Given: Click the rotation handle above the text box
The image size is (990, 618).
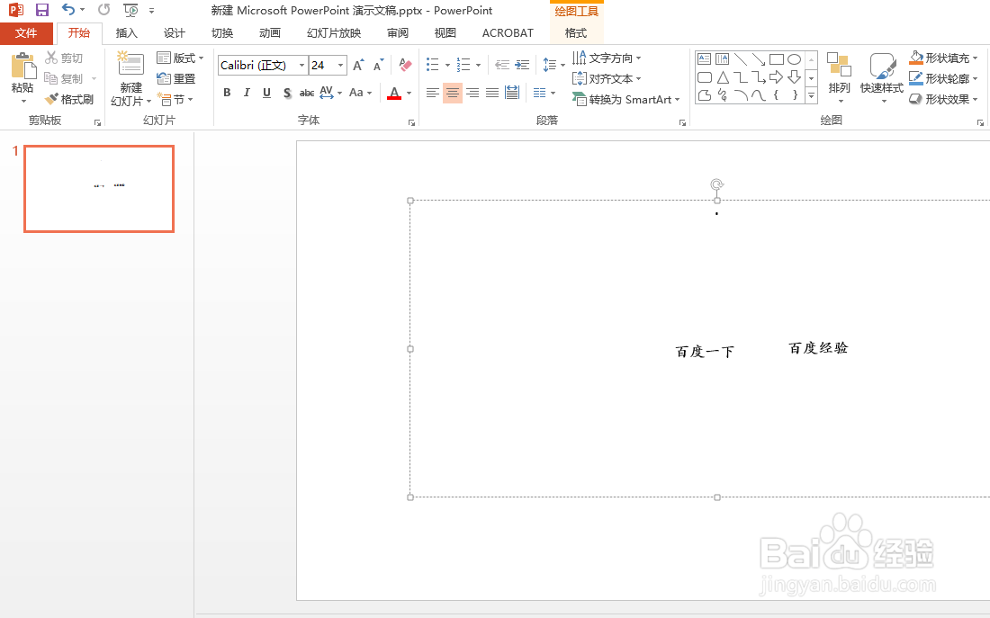Looking at the screenshot, I should [716, 184].
